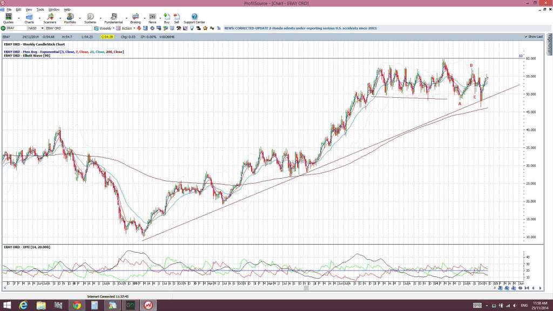Click the hammer tools icon in chart toolbar
Image resolution: width=553 pixels, height=311 pixels.
click(x=179, y=28)
